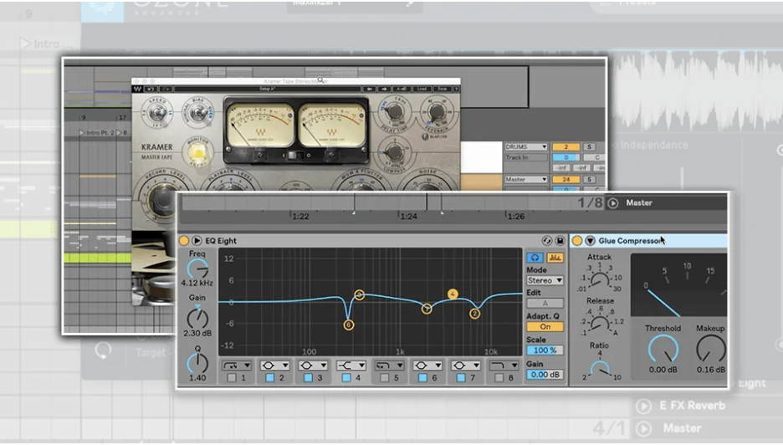The height and width of the screenshot is (445, 783).
Task: Collapse the EQ Eight device view
Action: [197, 241]
